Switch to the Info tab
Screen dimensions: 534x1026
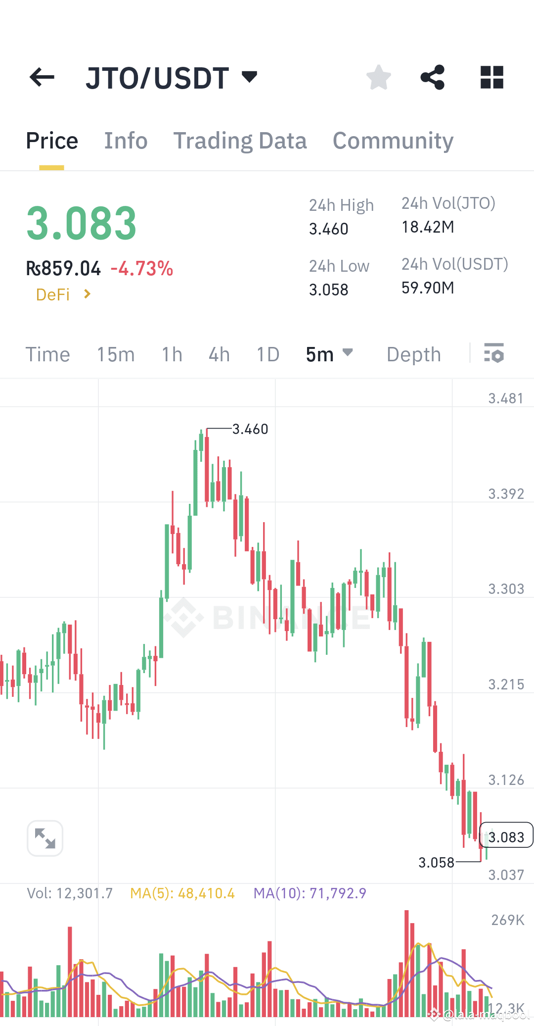pyautogui.click(x=126, y=141)
